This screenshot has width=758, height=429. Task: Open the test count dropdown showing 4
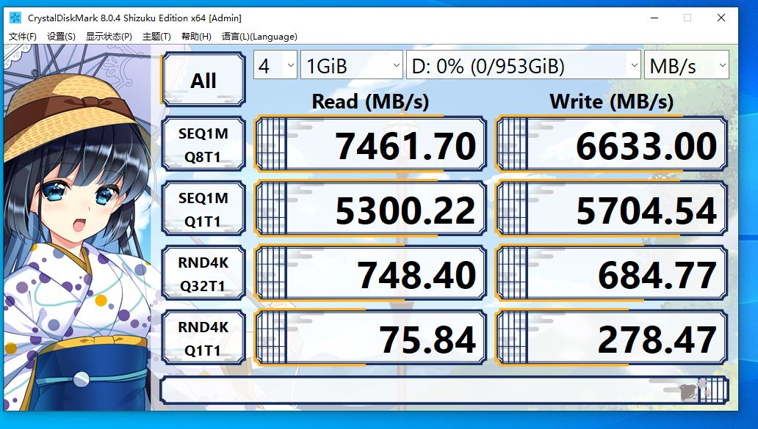275,65
